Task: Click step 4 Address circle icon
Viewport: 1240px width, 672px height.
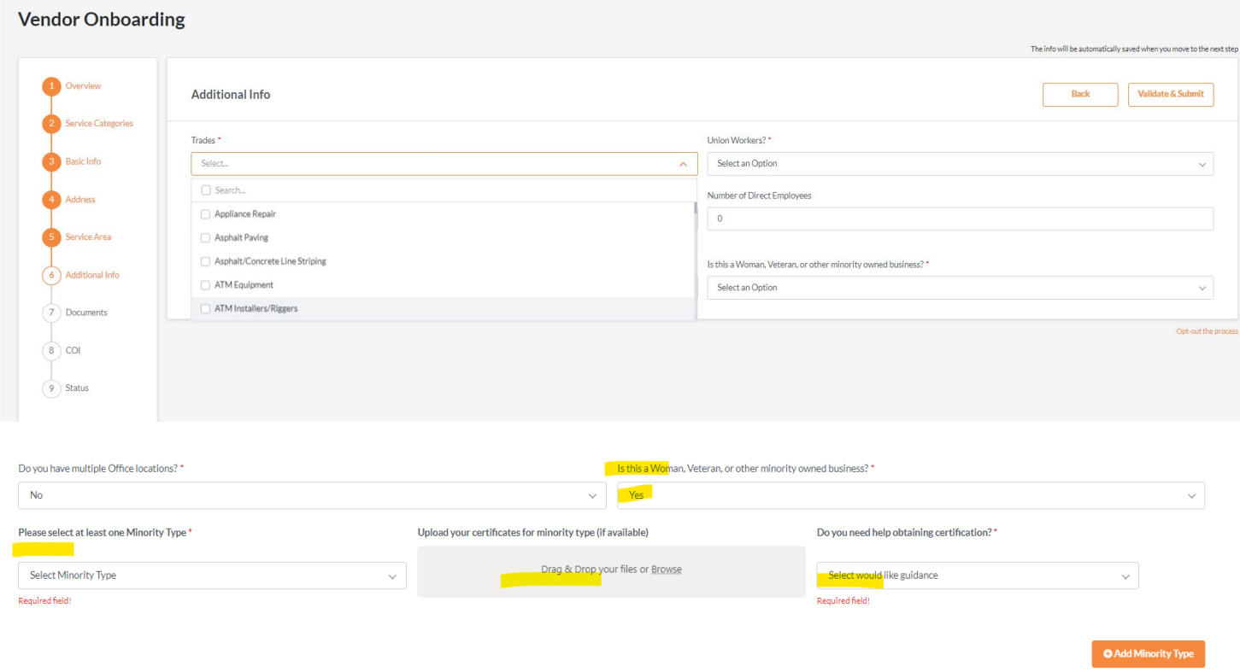Action: [51, 200]
